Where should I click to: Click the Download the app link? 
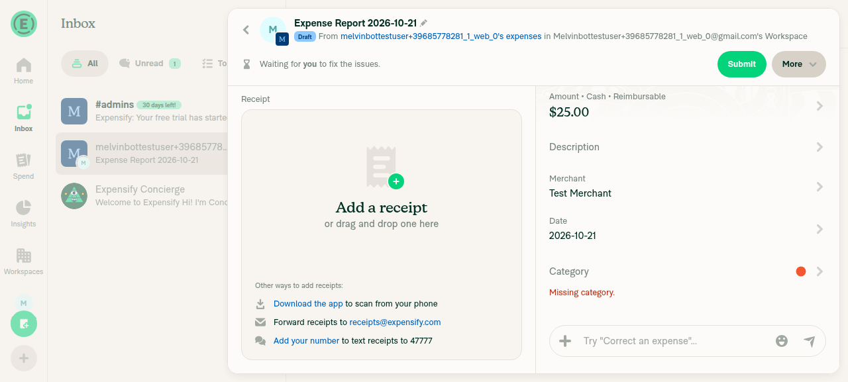click(308, 304)
